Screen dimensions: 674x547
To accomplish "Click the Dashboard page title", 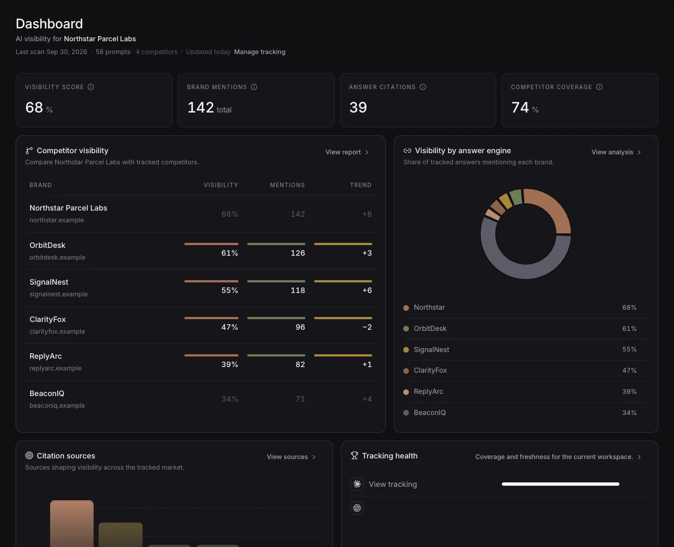I will (x=49, y=24).
